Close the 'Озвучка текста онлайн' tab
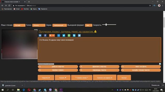The height and width of the screenshot is (92, 165). point(25,2)
